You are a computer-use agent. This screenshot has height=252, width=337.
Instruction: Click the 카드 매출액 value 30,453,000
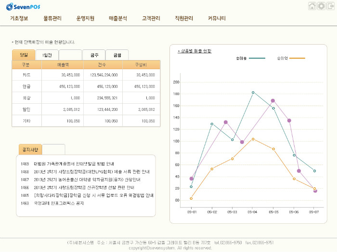tap(70, 75)
